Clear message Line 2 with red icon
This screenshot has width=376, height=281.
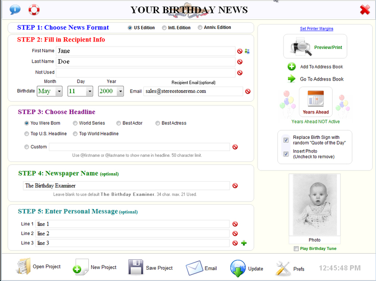click(235, 233)
